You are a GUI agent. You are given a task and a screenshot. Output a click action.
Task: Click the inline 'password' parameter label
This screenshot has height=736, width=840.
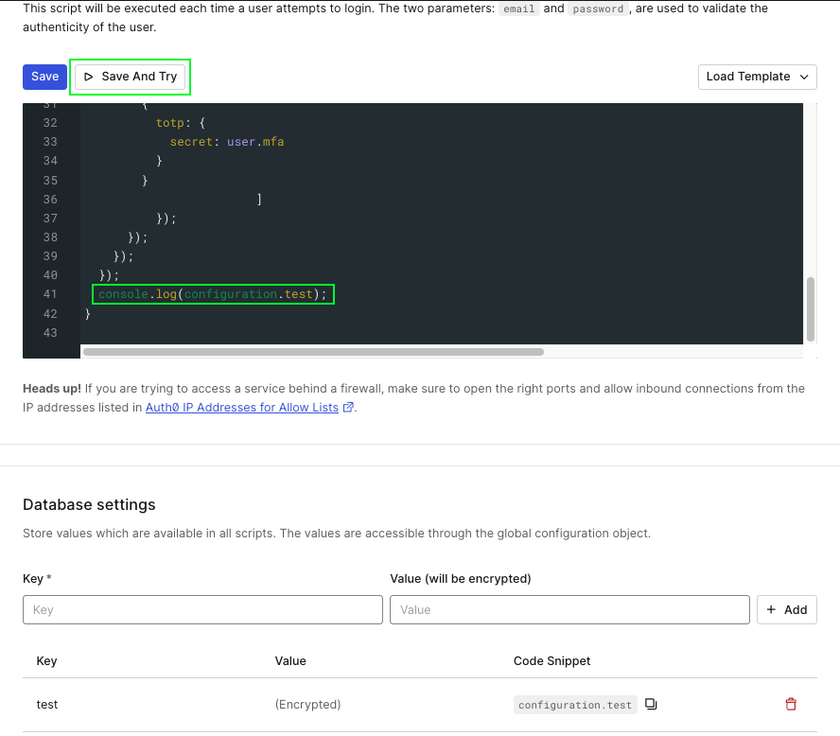tap(598, 9)
